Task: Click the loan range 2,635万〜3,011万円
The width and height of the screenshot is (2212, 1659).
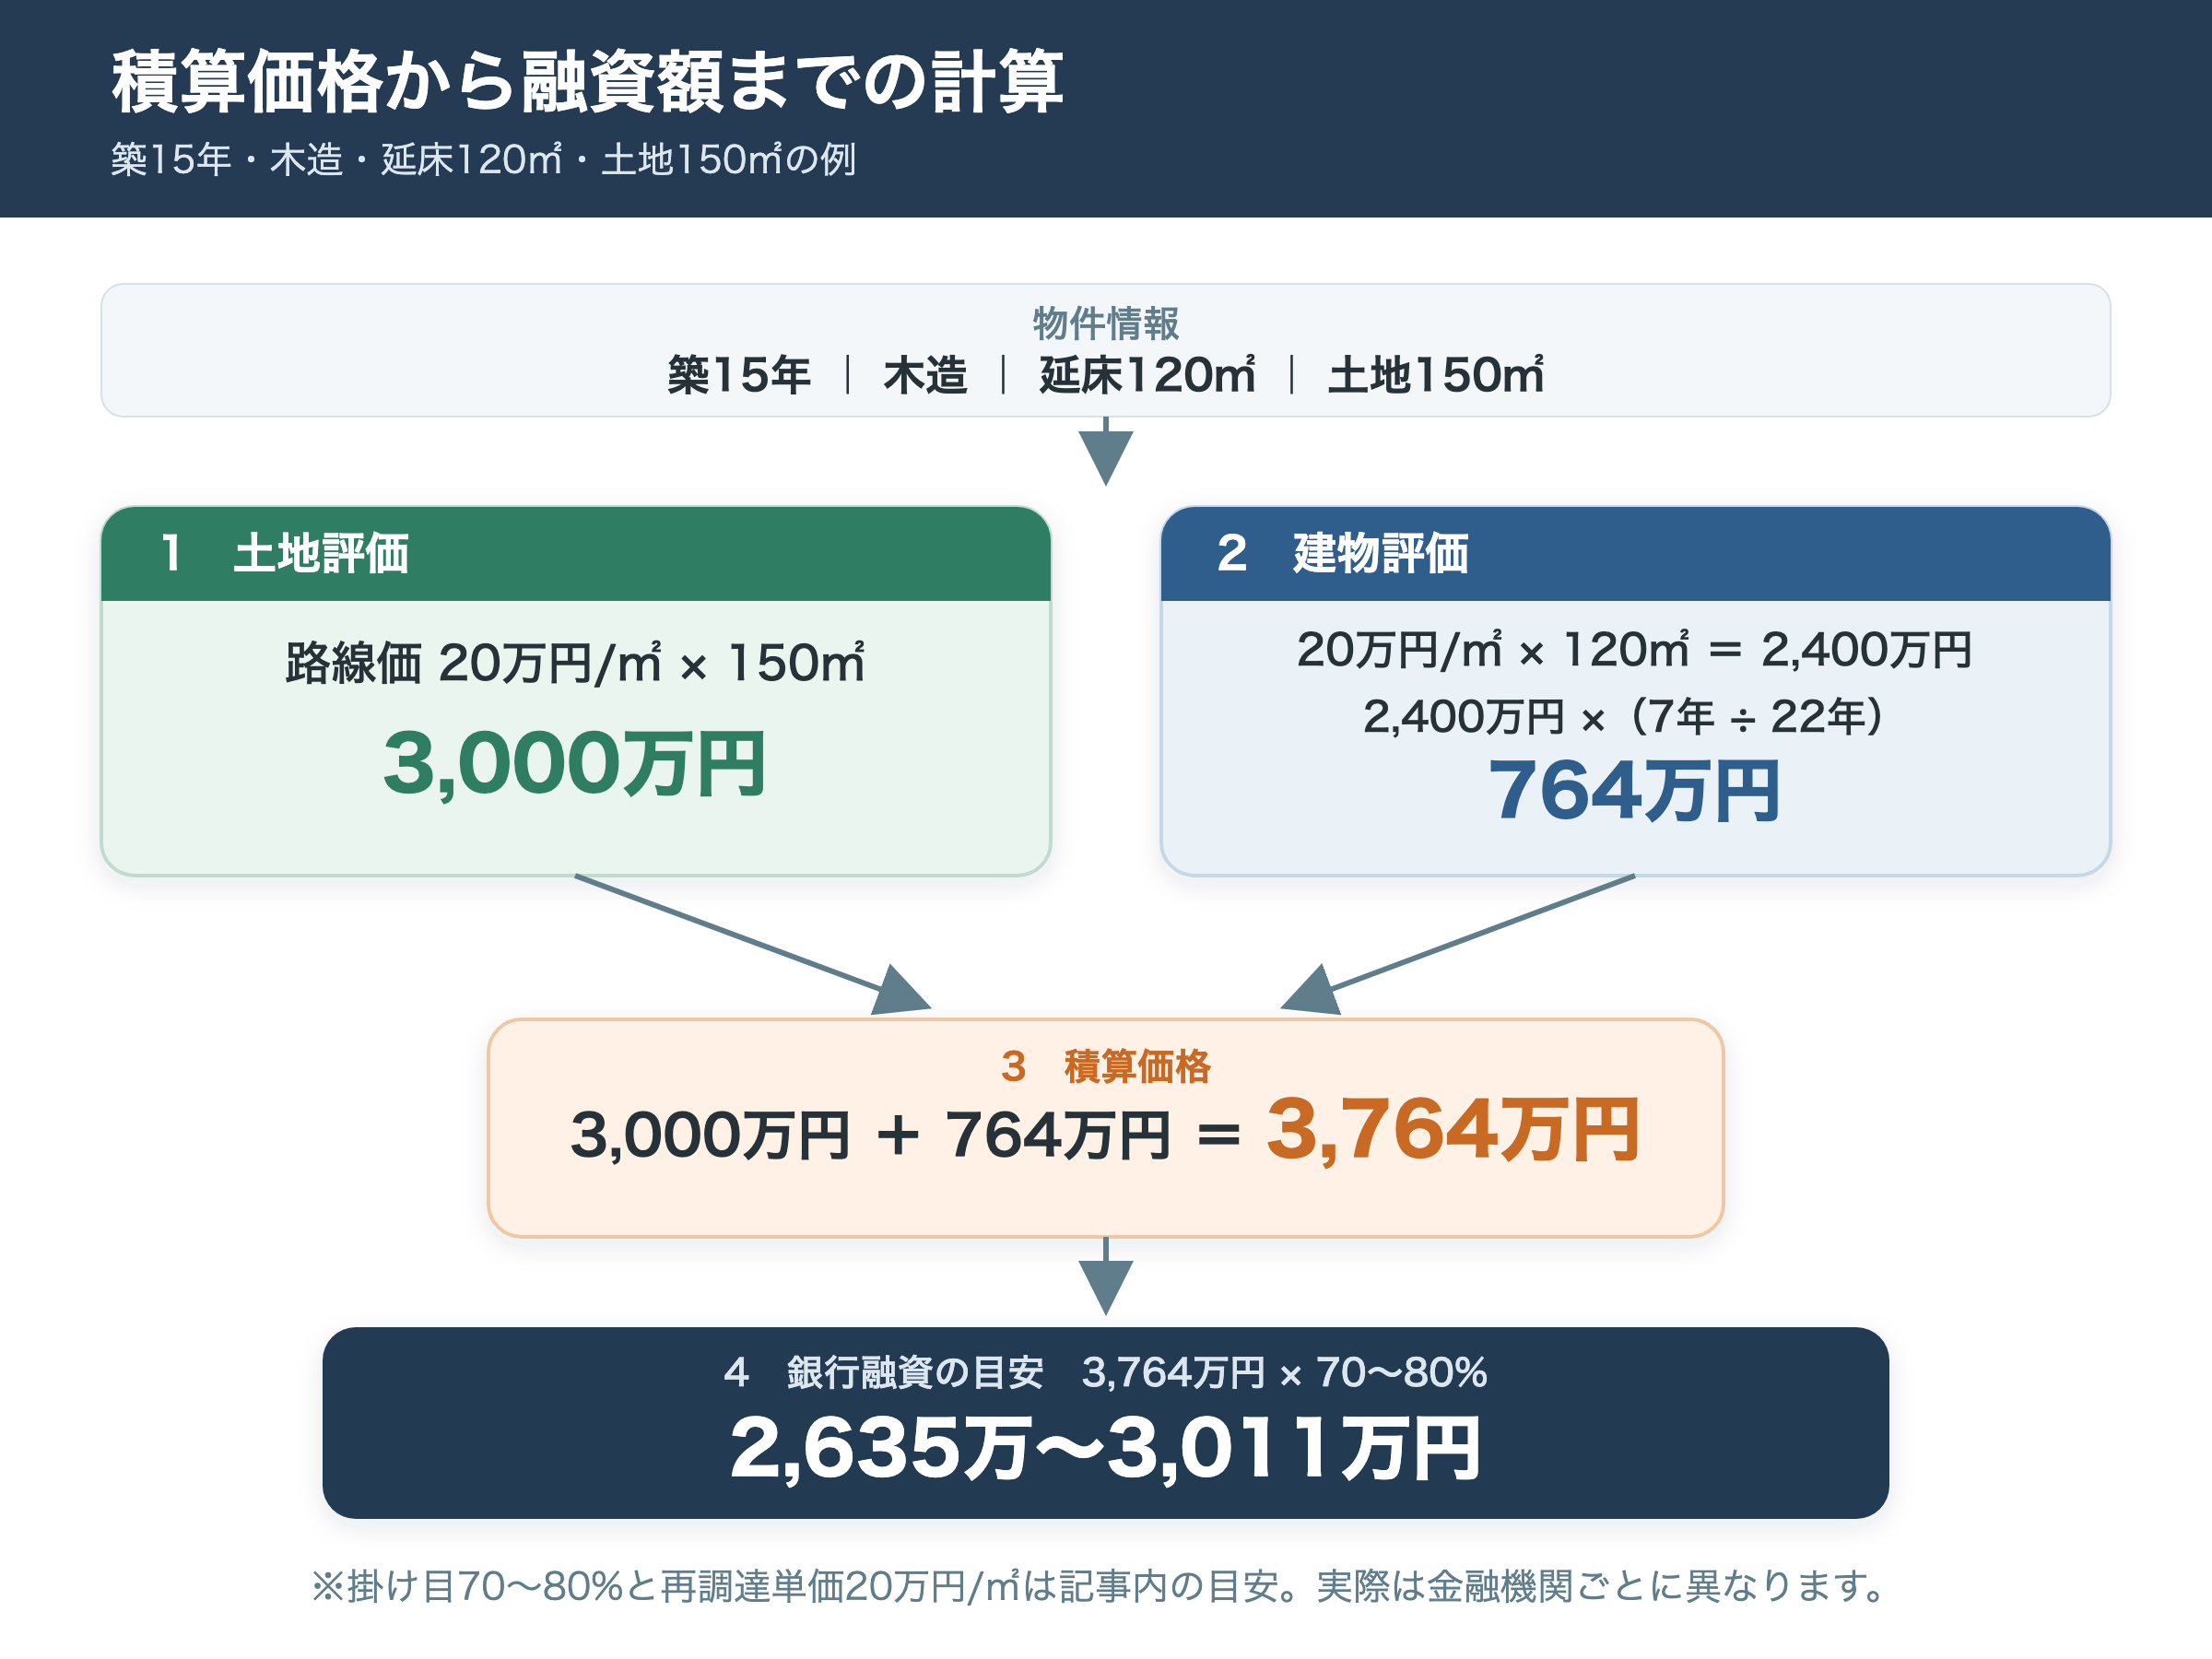Action: click(x=1105, y=1447)
